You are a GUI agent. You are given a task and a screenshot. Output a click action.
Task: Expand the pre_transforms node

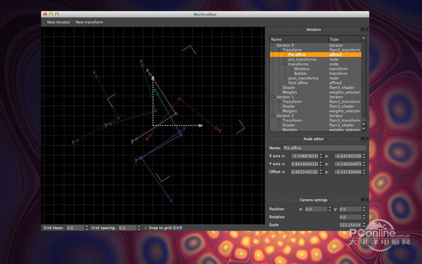coord(285,59)
